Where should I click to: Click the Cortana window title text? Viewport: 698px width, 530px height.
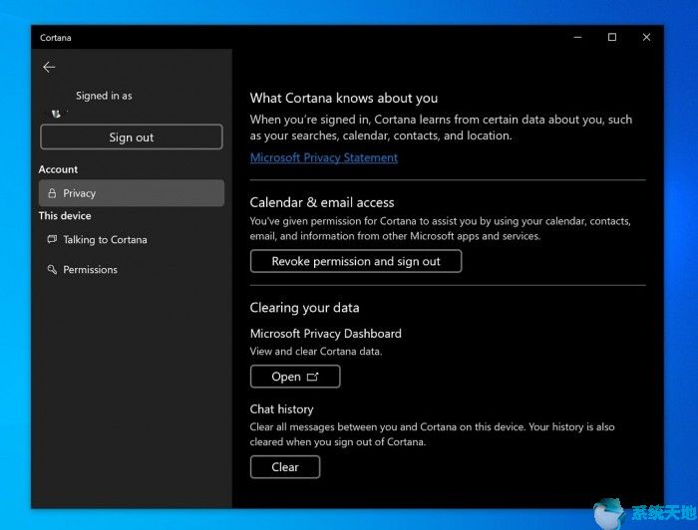(56, 38)
